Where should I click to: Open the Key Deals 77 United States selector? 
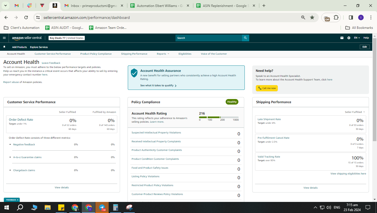tap(67, 38)
